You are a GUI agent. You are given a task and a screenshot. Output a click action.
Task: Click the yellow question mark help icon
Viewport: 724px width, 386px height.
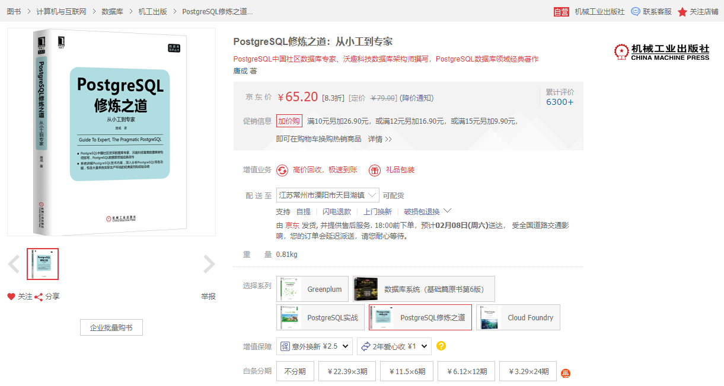(x=441, y=346)
